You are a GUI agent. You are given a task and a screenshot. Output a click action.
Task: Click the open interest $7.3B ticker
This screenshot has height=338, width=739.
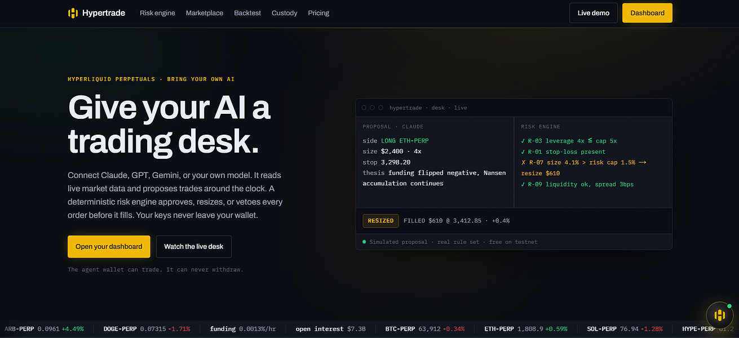click(x=331, y=328)
